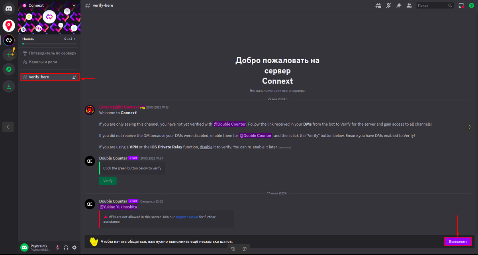Open the verify-here channel
The image size is (478, 255).
pyautogui.click(x=50, y=77)
